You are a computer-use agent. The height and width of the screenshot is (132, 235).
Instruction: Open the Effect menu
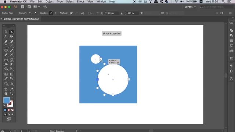(80, 1)
